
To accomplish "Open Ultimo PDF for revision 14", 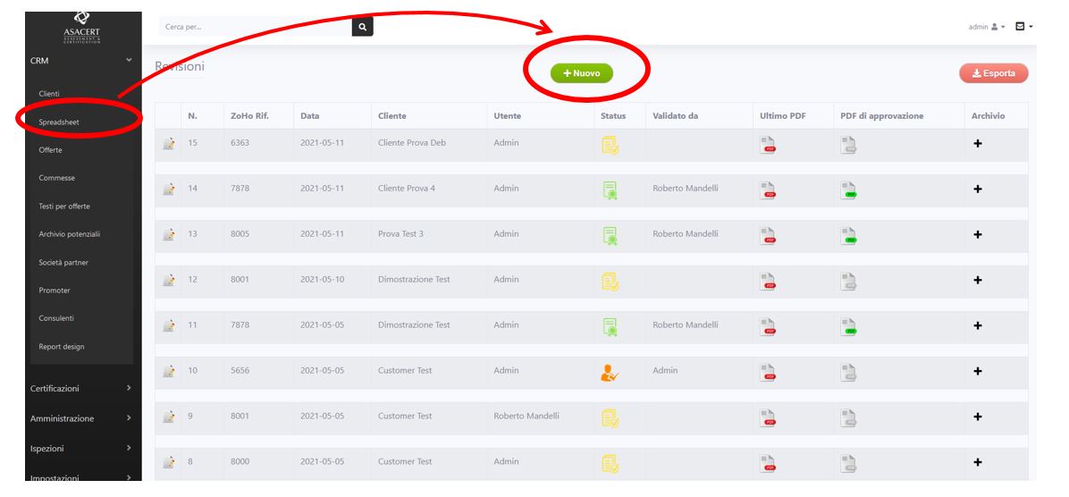I will pos(768,190).
